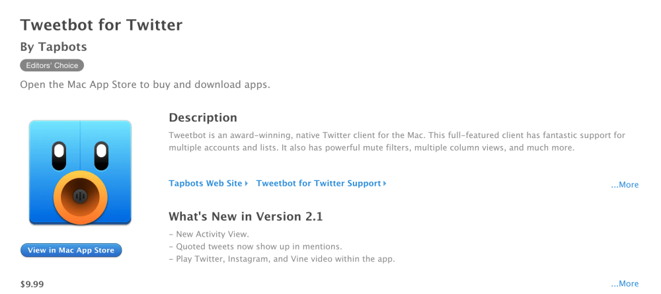This screenshot has height=294, width=661.
Task: Click the award-winning Twitter client description paragraph
Action: tap(397, 141)
